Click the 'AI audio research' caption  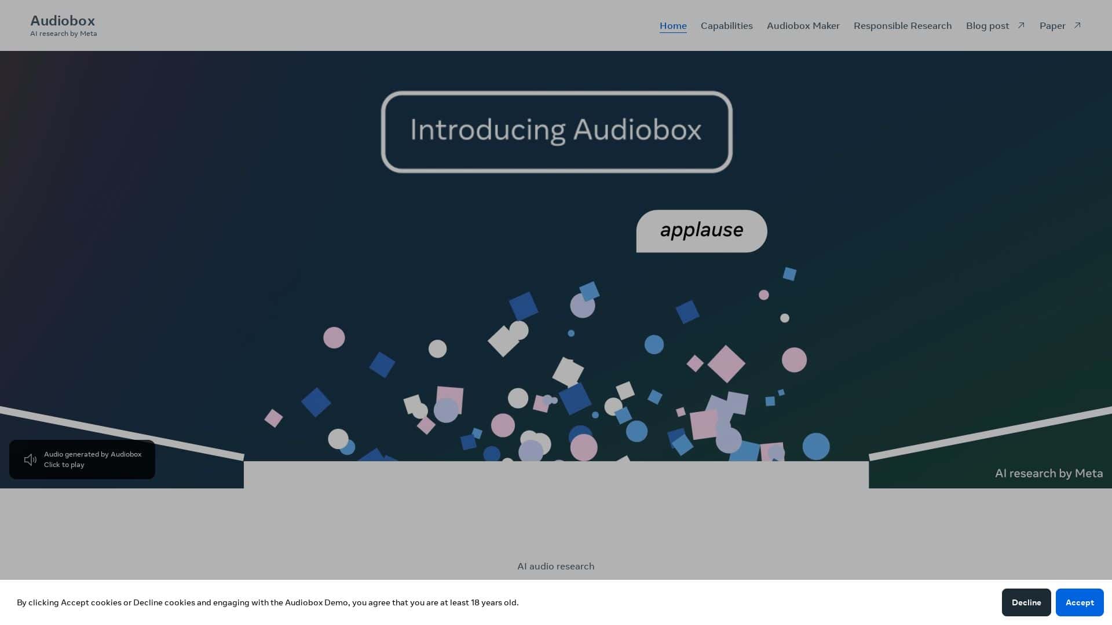click(x=555, y=566)
